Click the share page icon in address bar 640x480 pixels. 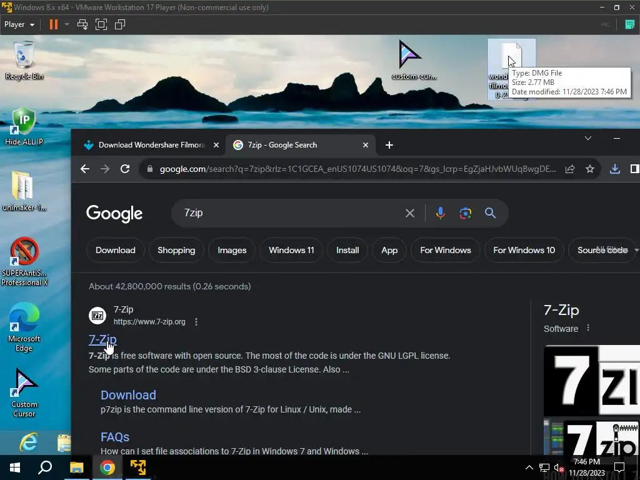pyautogui.click(x=570, y=169)
